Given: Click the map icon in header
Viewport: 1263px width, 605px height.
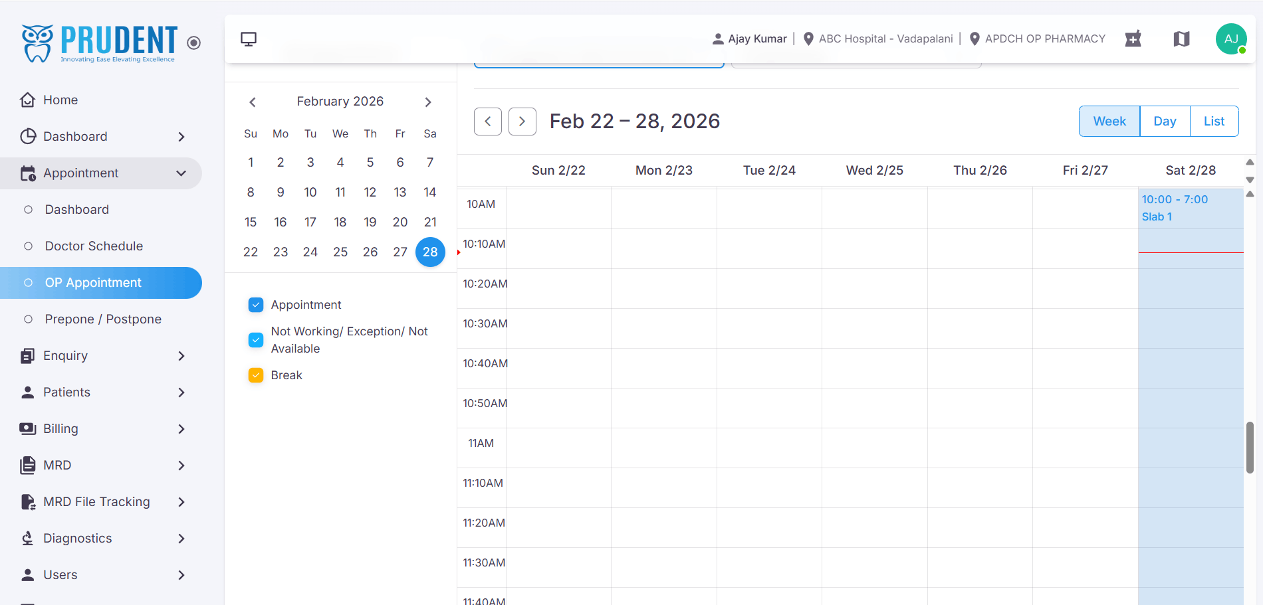Looking at the screenshot, I should click(1181, 39).
